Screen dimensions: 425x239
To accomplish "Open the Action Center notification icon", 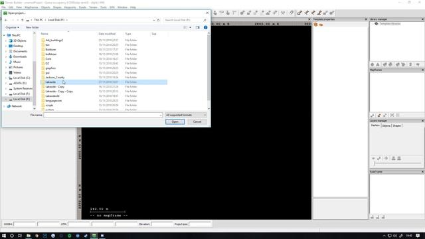I will click(x=418, y=236).
